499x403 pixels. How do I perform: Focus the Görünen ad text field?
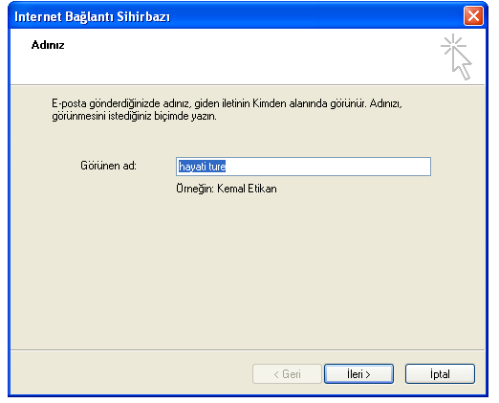303,167
